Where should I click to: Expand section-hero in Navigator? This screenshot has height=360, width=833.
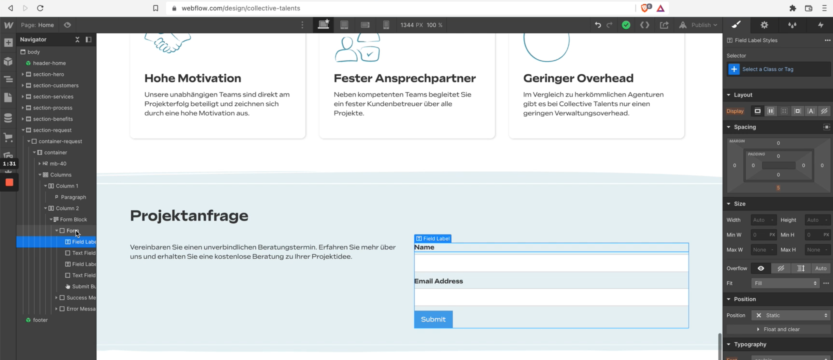point(22,74)
